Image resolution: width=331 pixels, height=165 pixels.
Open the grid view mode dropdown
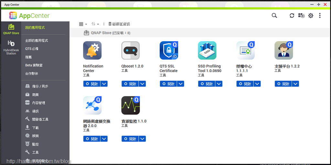coord(83,24)
